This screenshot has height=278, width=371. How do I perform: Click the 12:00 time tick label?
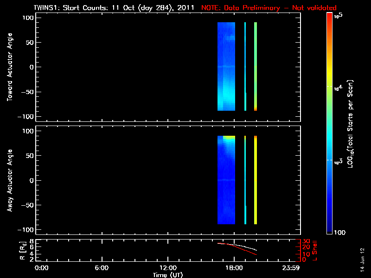(x=167, y=268)
